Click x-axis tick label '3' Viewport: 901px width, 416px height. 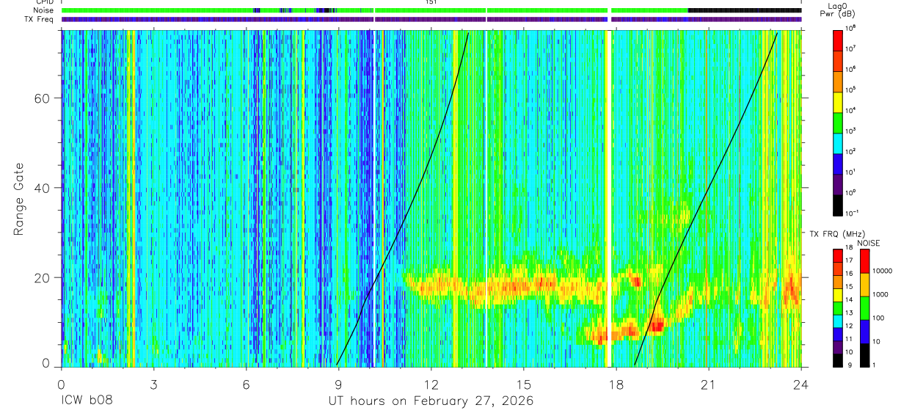(153, 384)
